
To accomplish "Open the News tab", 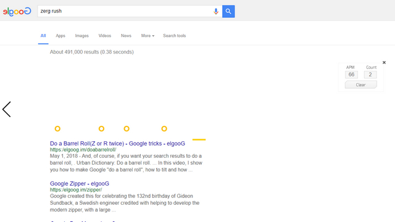I will [x=126, y=36].
